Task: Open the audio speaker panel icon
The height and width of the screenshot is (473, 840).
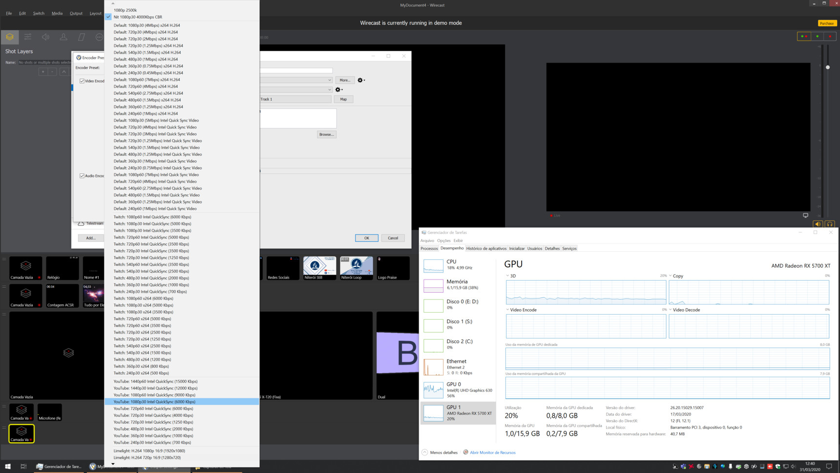Action: point(45,37)
